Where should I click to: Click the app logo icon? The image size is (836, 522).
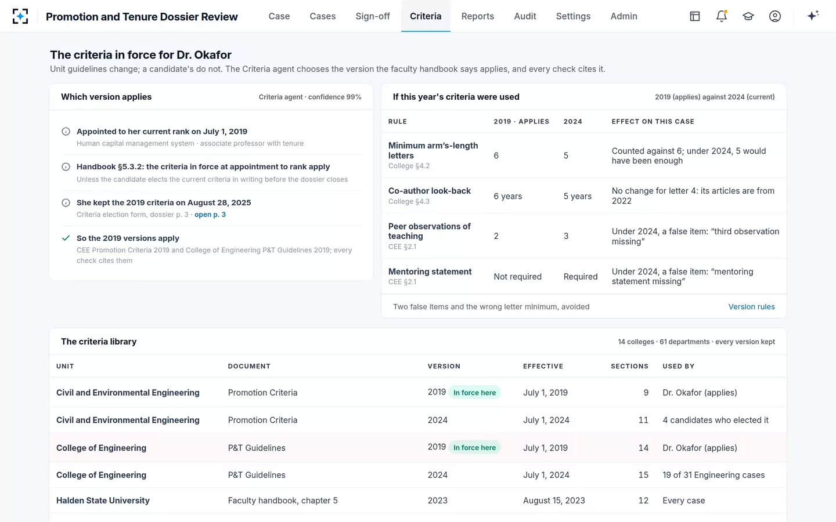pyautogui.click(x=20, y=16)
